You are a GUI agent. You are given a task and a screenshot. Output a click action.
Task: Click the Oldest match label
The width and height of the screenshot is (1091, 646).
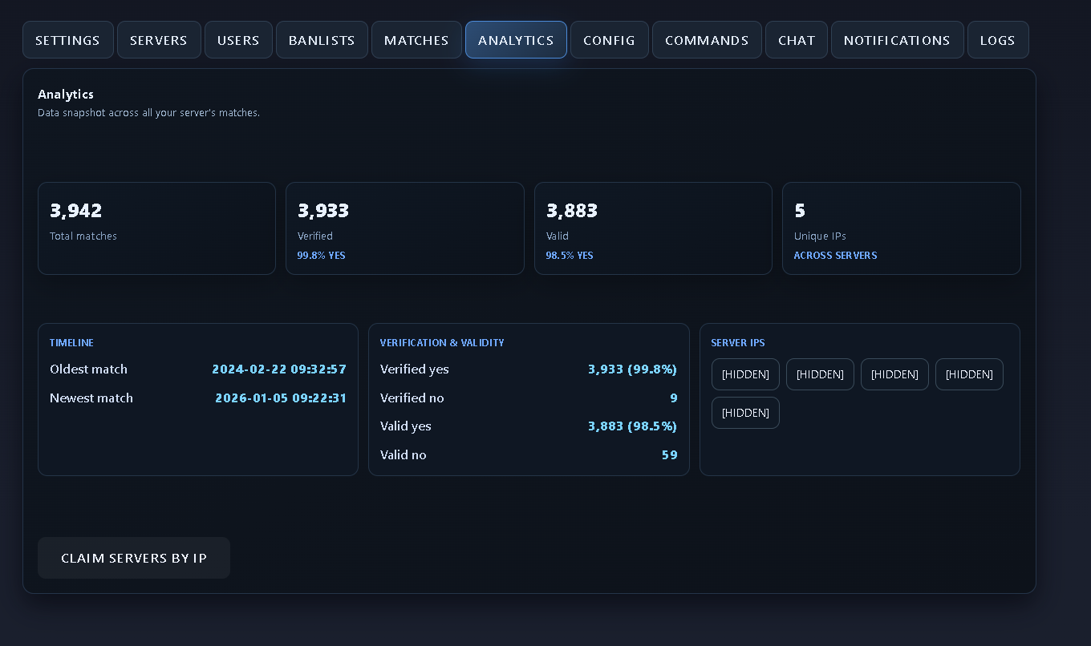(x=88, y=369)
